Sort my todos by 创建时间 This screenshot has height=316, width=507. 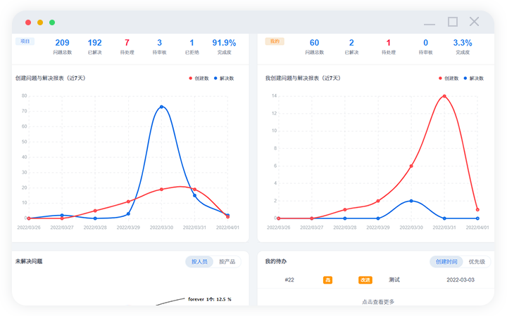click(x=446, y=261)
